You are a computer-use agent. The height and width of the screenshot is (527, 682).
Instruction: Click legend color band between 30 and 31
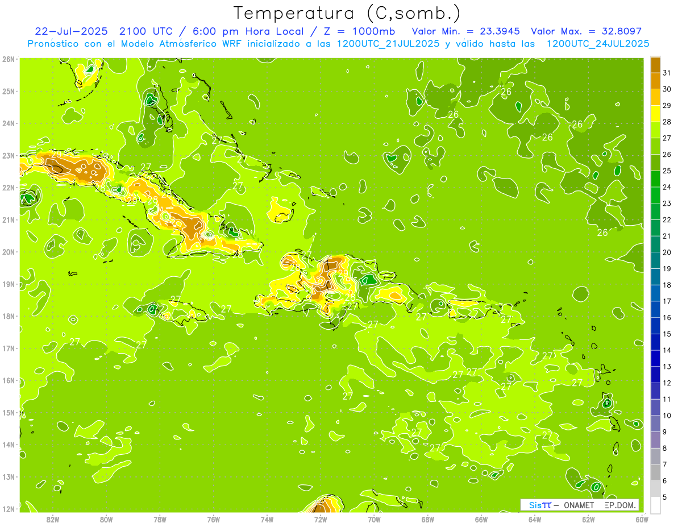point(655,81)
